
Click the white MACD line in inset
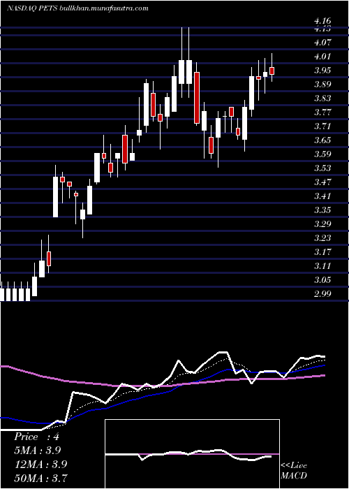(x=187, y=454)
